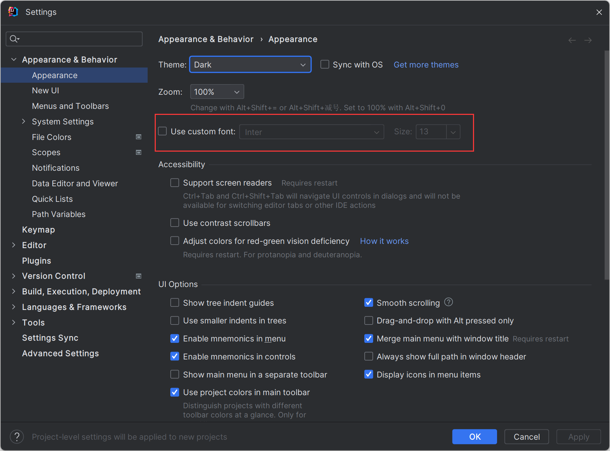Click the IntelliJ logo icon in title bar
This screenshot has width=610, height=451.
click(x=13, y=12)
